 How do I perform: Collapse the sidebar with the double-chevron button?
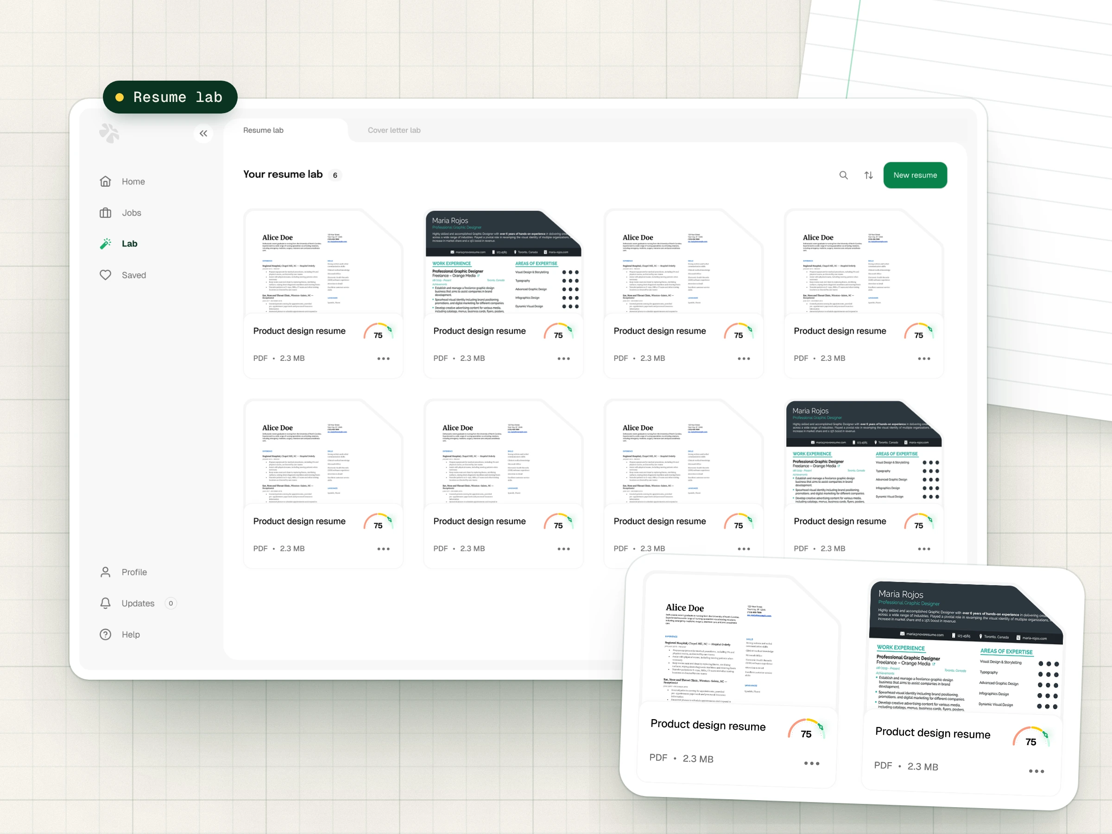point(203,133)
